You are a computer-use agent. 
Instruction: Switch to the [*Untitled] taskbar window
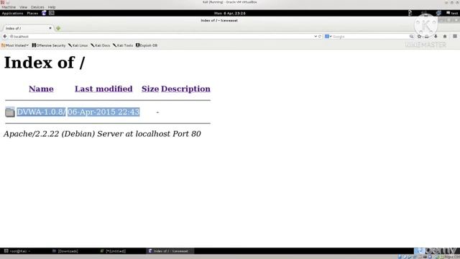coord(114,251)
